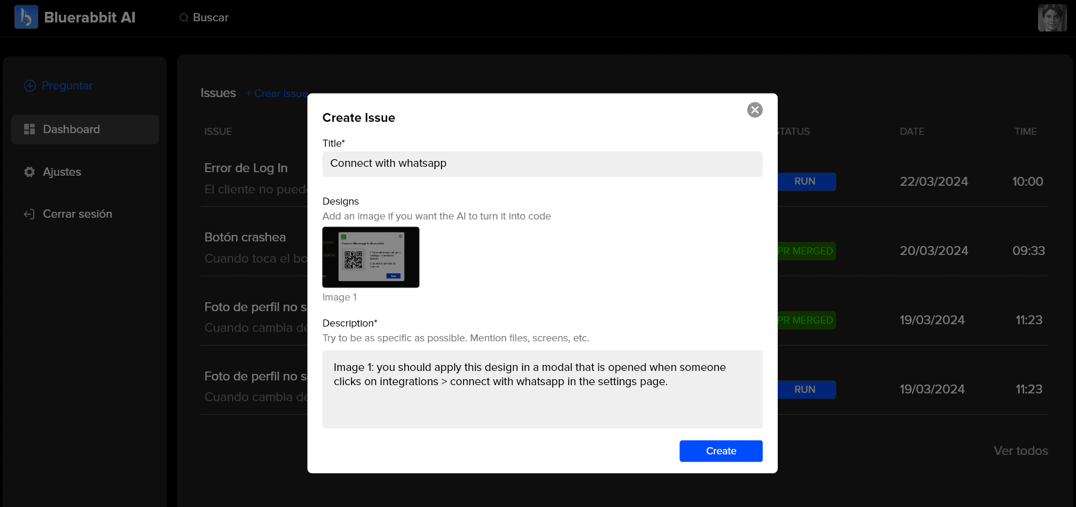Click the Dashboard grid icon

pos(30,129)
